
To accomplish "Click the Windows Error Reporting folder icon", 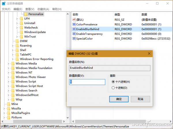I will (17, 59).
